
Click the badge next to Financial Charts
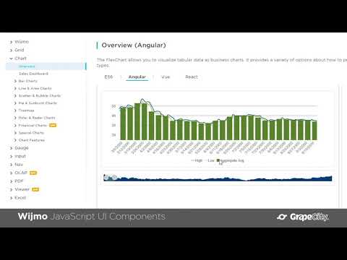tap(53, 126)
